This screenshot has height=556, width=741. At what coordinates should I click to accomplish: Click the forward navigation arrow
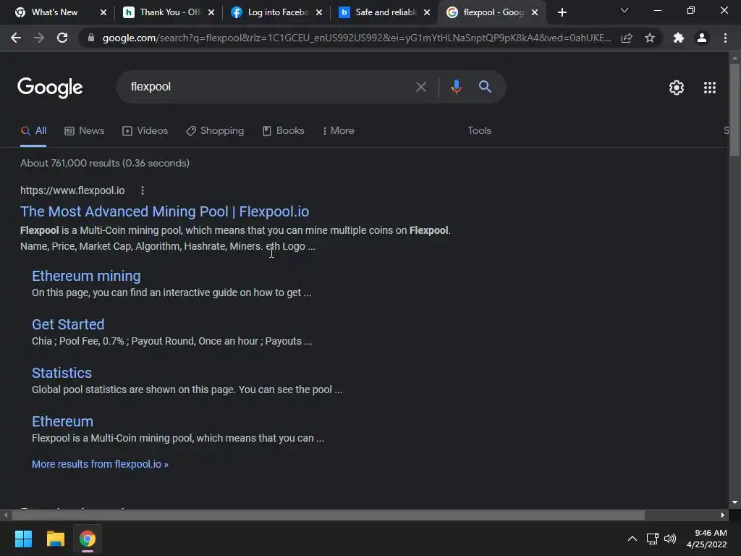tap(39, 38)
